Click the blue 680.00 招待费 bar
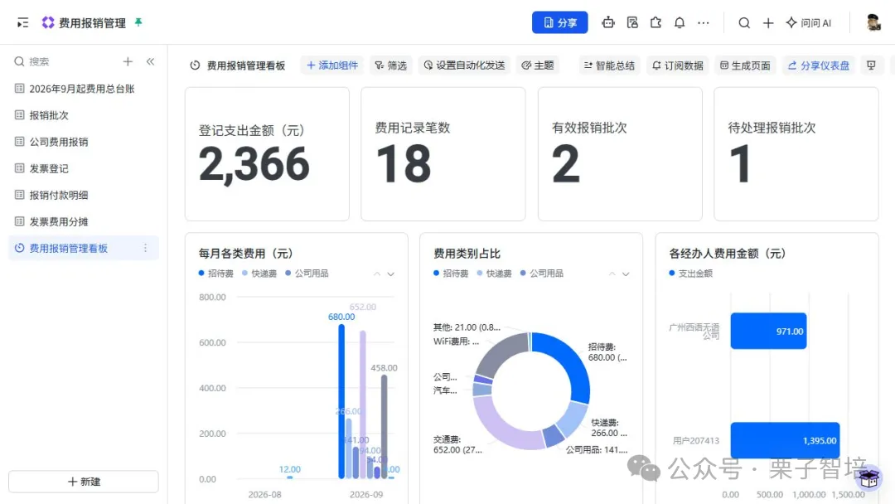 click(x=341, y=401)
